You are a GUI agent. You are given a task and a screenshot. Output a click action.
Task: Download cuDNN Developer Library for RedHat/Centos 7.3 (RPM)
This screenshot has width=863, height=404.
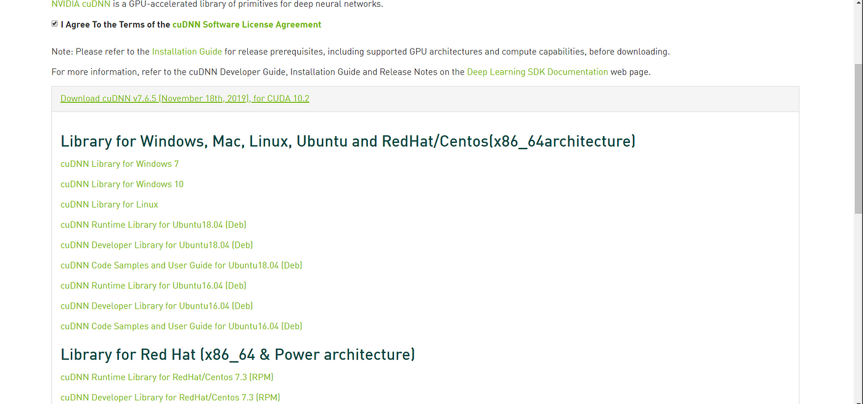point(170,397)
